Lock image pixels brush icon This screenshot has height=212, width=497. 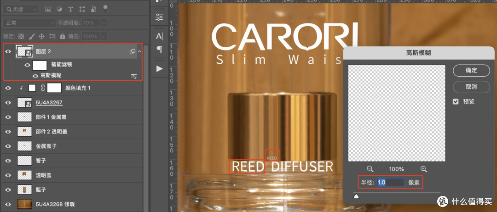32,36
